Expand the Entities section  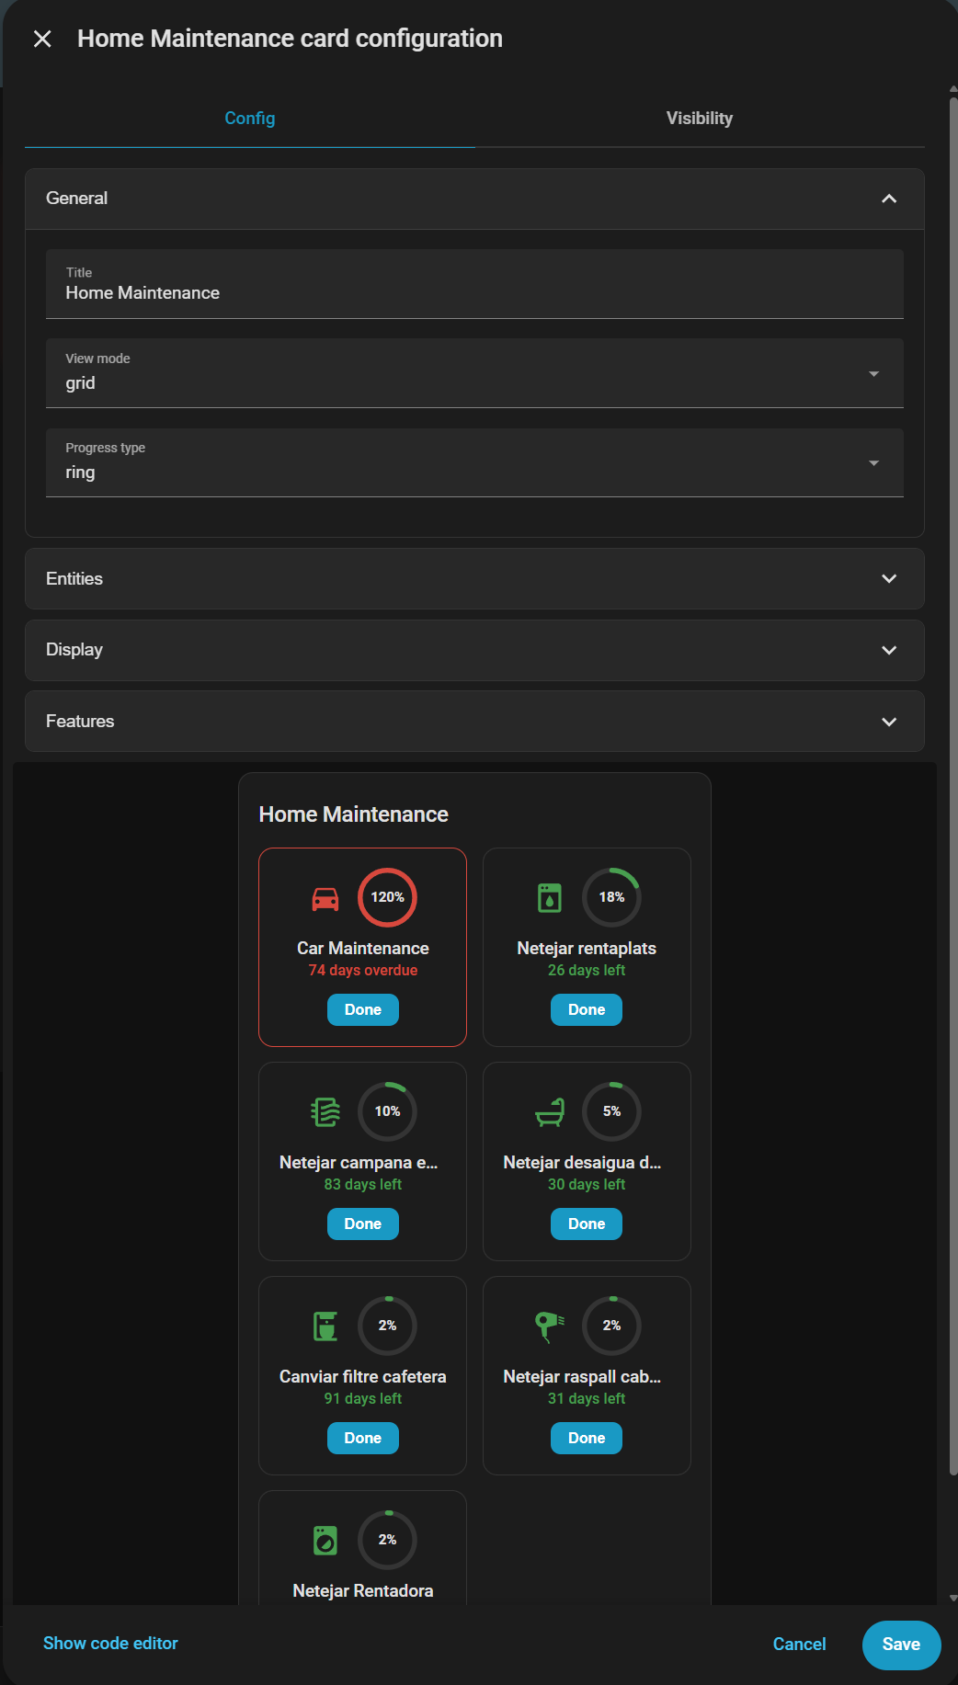474,579
